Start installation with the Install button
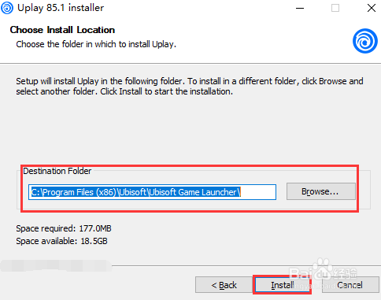 [282, 284]
